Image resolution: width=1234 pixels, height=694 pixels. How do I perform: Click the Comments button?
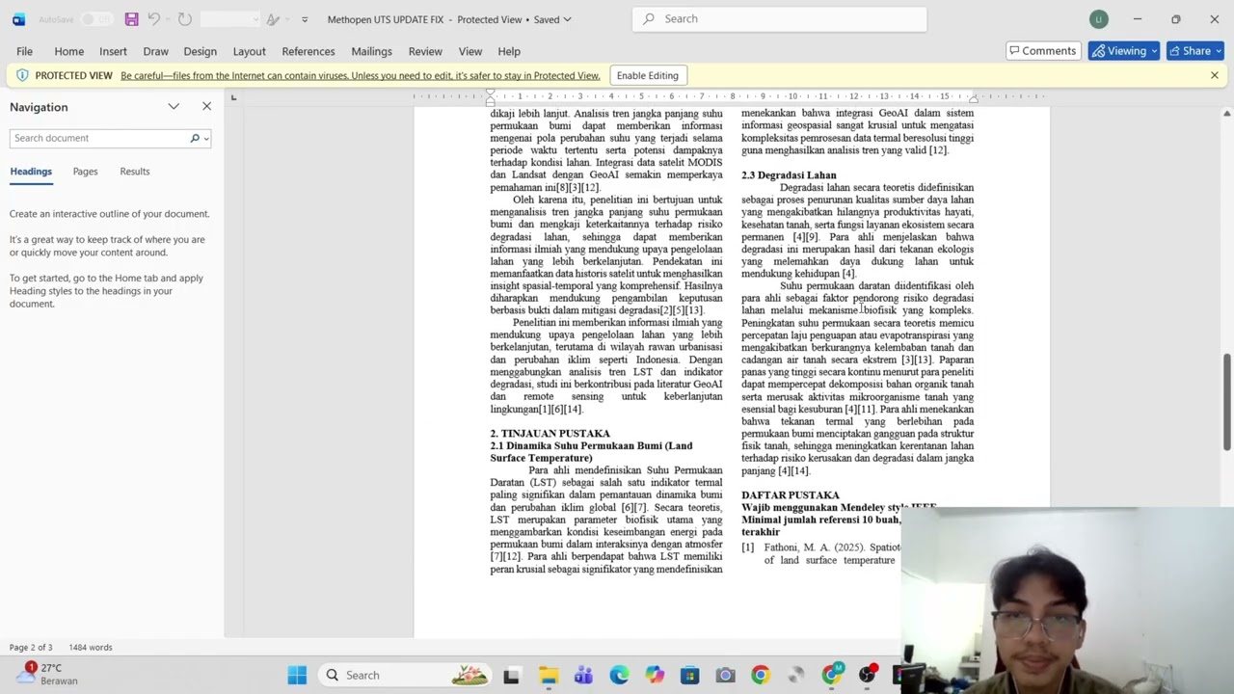[x=1042, y=51]
